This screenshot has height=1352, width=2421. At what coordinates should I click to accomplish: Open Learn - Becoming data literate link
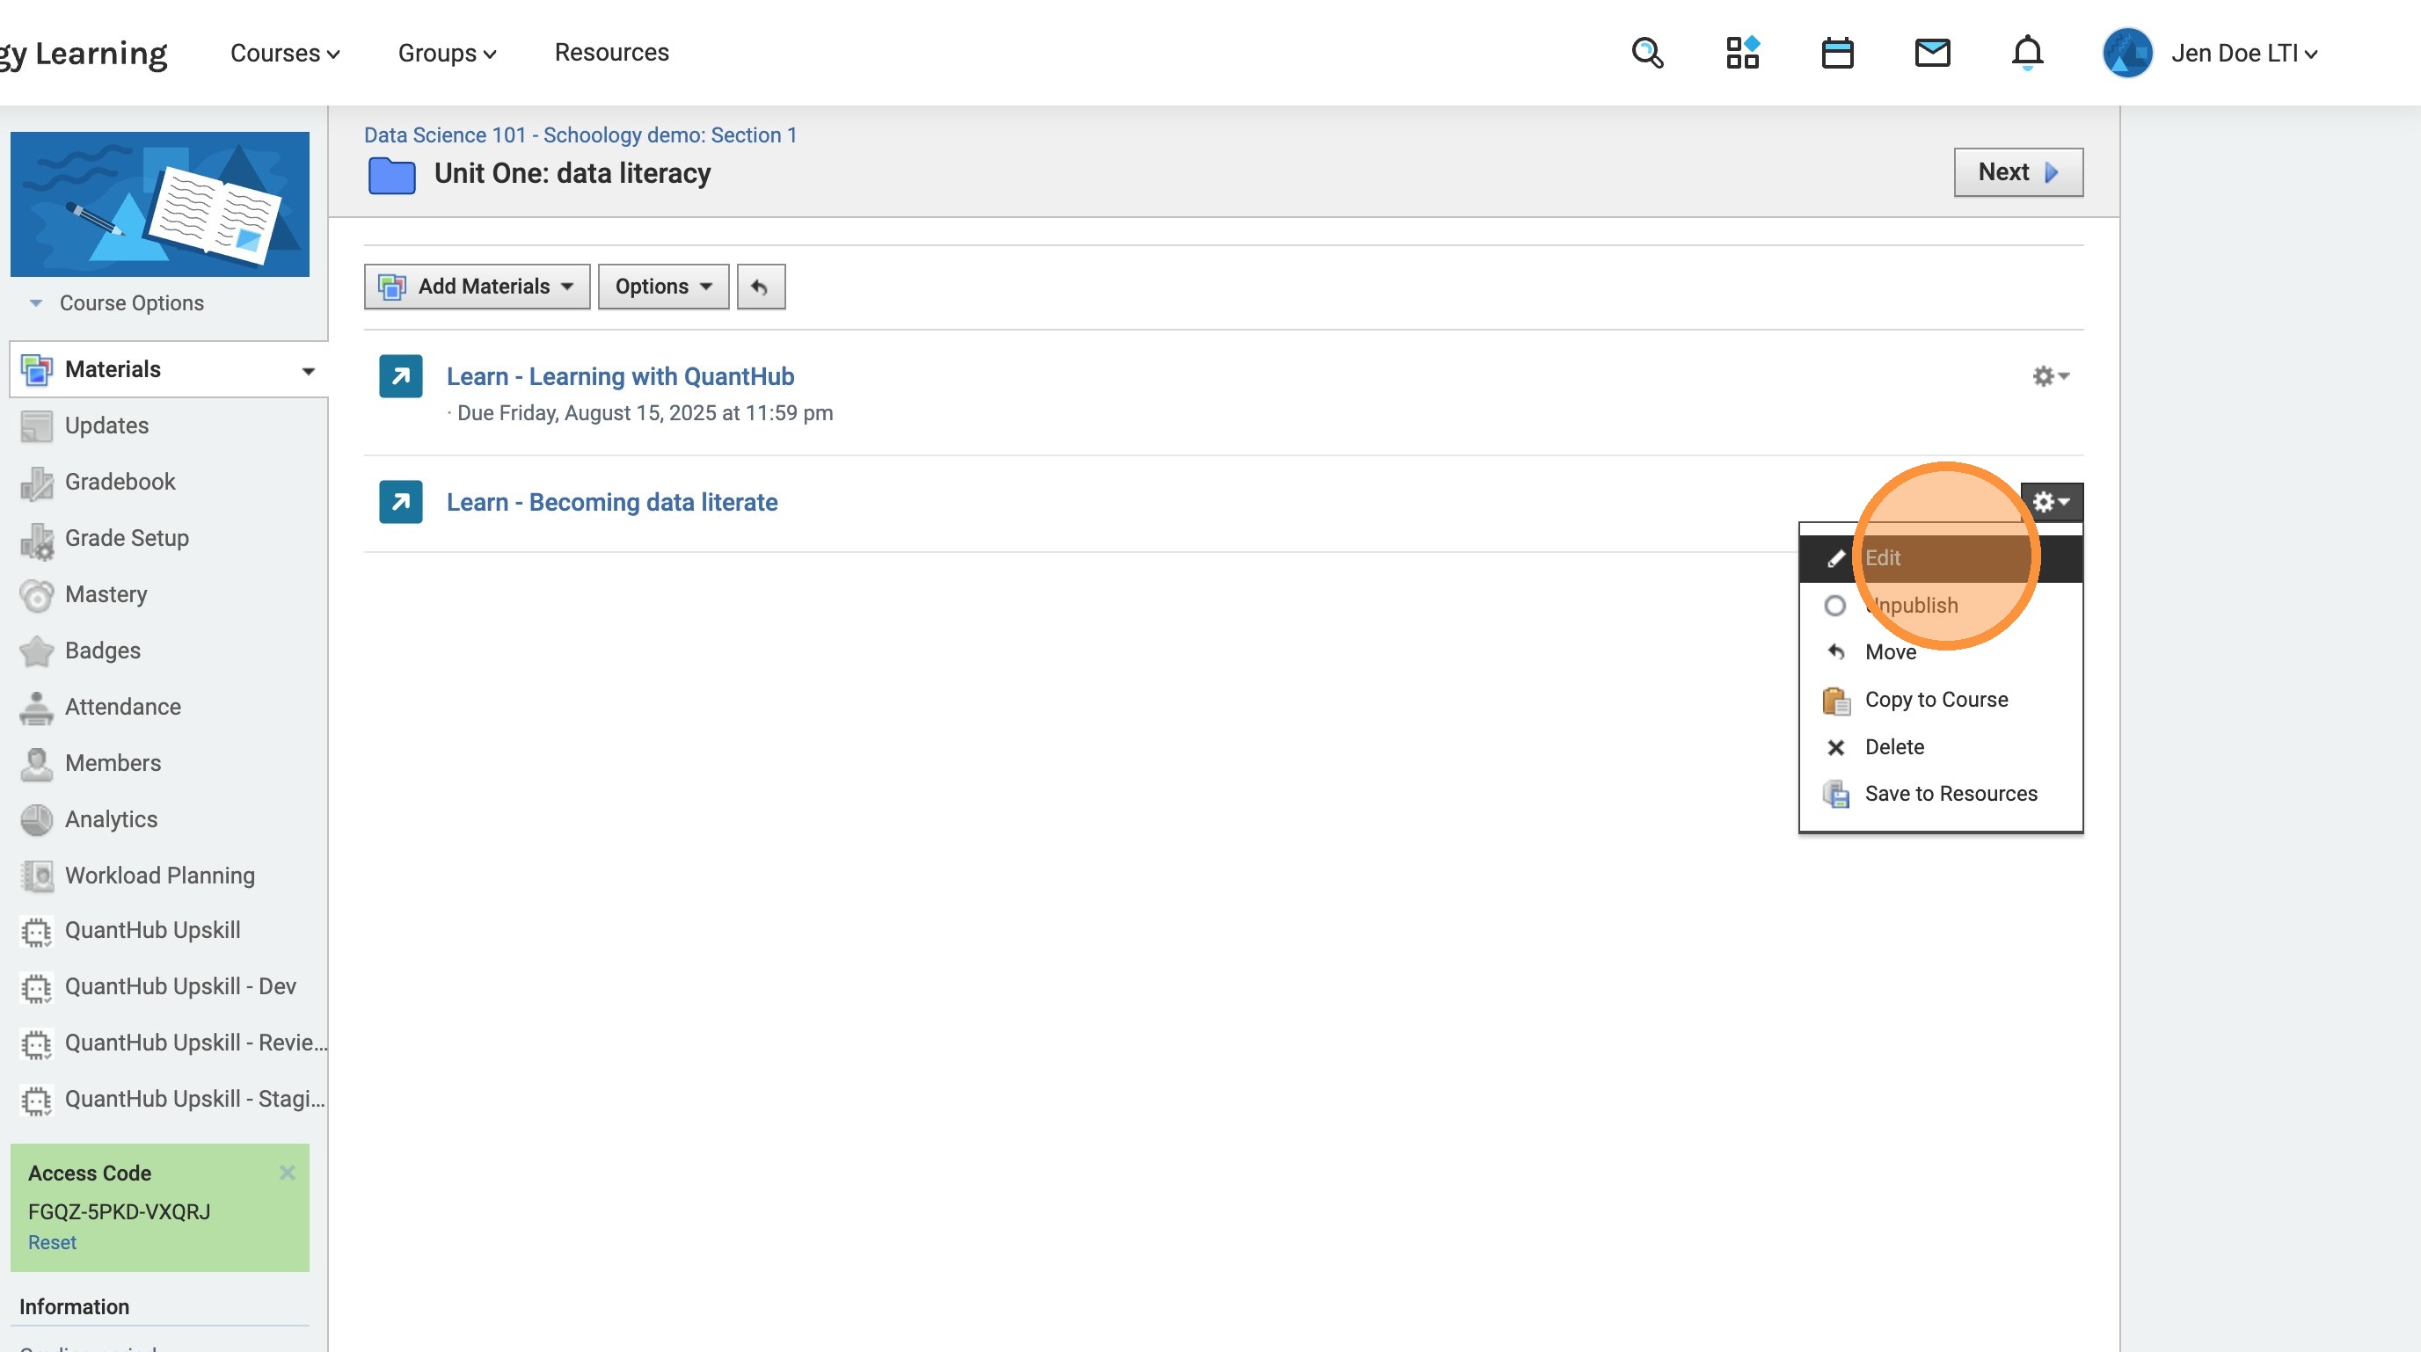click(x=611, y=503)
